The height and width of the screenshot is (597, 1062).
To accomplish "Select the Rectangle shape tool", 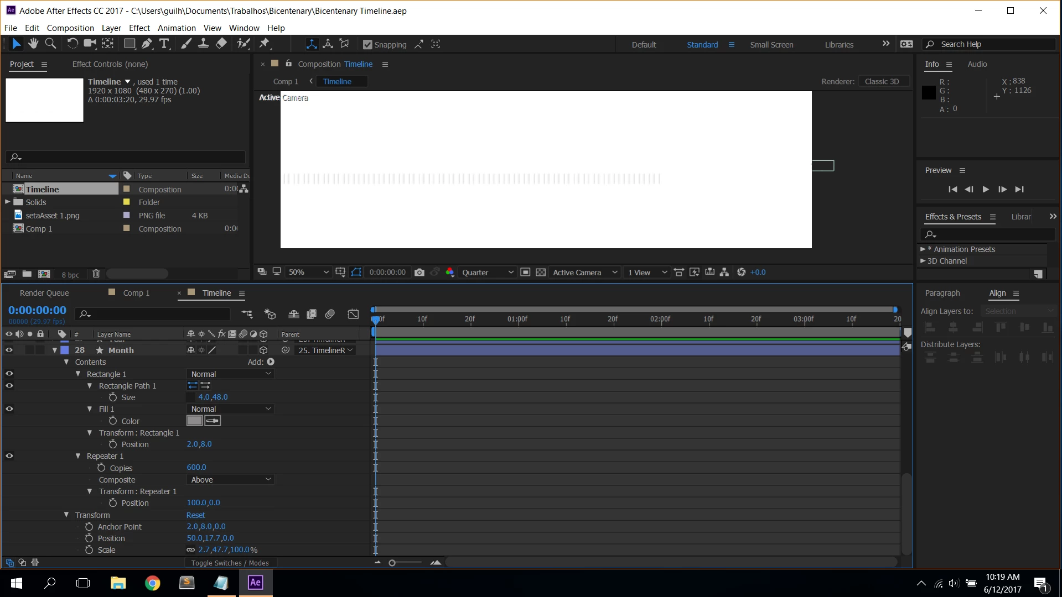I will [129, 44].
